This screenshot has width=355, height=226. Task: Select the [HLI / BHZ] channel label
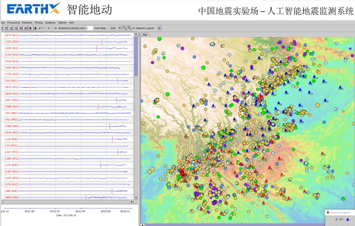click(x=11, y=120)
